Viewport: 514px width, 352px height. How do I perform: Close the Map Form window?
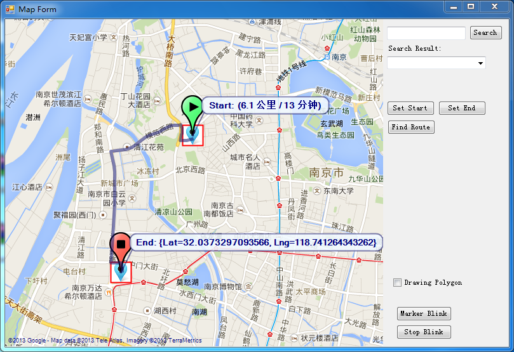(495, 6)
